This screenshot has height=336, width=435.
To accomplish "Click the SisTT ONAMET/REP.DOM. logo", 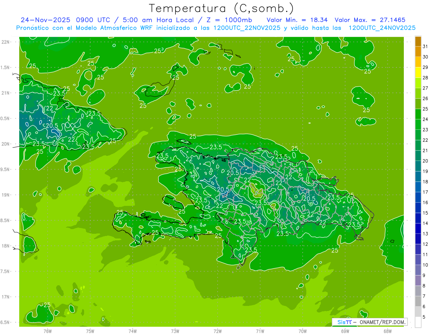I will pos(369,322).
